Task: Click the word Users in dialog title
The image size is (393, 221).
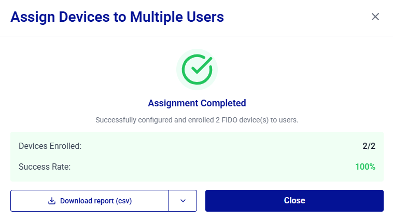Action: (205, 17)
